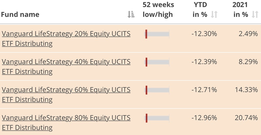Click the 52-week range bar for 40% Equity fund
261x135 pixels.
(157, 62)
